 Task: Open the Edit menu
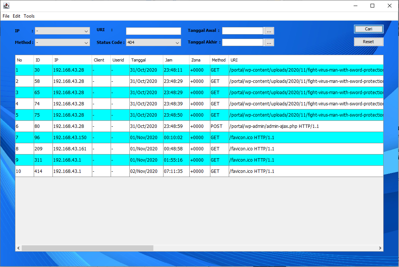click(x=16, y=16)
